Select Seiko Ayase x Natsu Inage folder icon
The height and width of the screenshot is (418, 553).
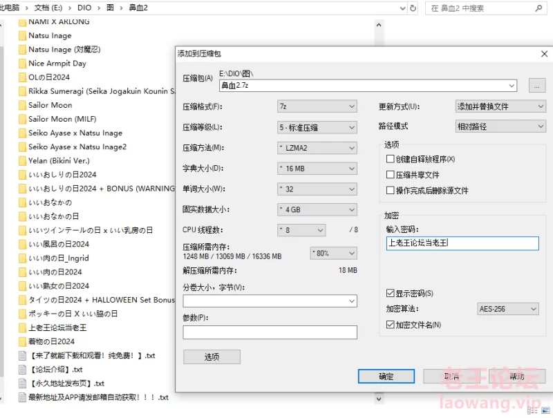pos(22,133)
